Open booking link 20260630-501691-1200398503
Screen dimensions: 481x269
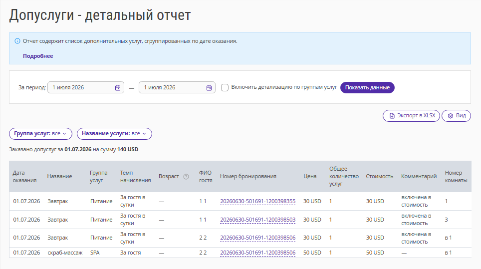tap(257, 220)
